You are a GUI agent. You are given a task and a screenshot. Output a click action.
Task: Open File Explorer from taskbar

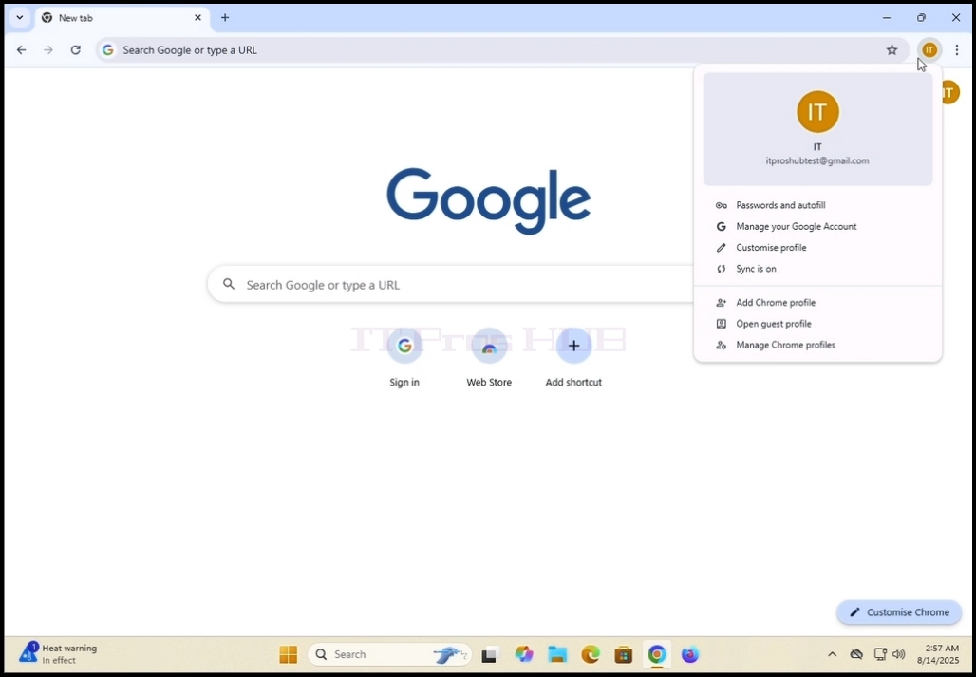pyautogui.click(x=557, y=654)
